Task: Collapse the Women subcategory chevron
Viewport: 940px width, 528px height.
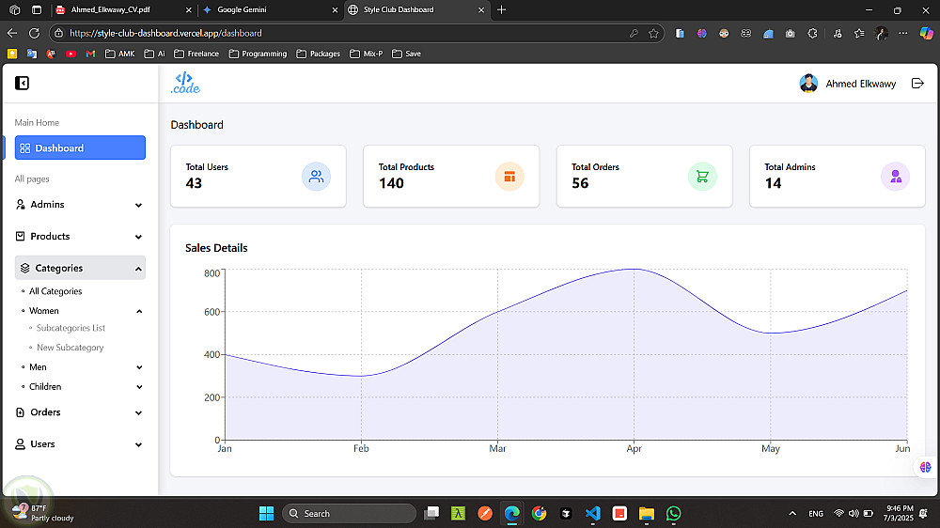Action: 139,311
